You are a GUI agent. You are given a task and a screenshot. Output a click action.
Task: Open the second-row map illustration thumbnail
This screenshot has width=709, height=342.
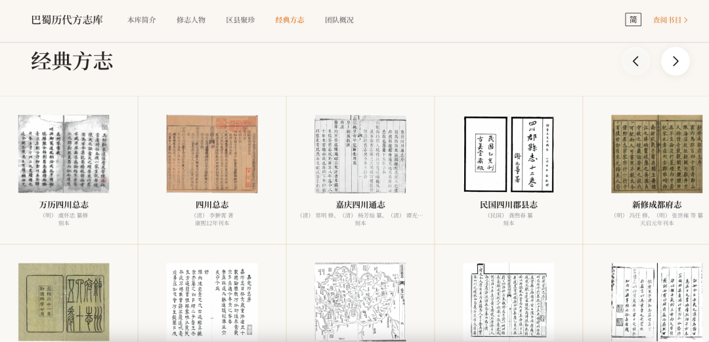[360, 302]
